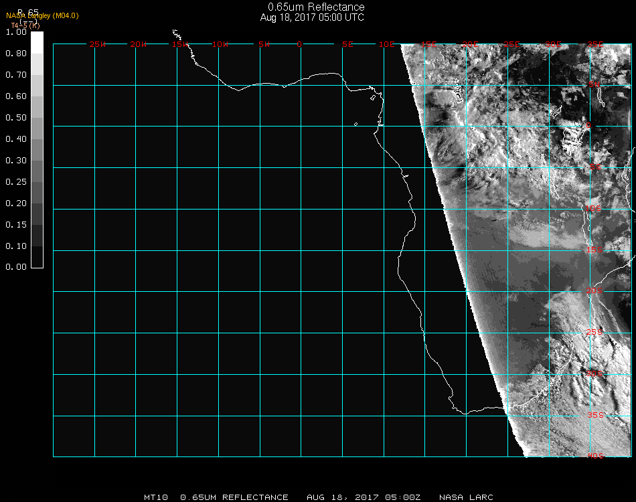Click the 0.40 color bar value

(x=16, y=139)
